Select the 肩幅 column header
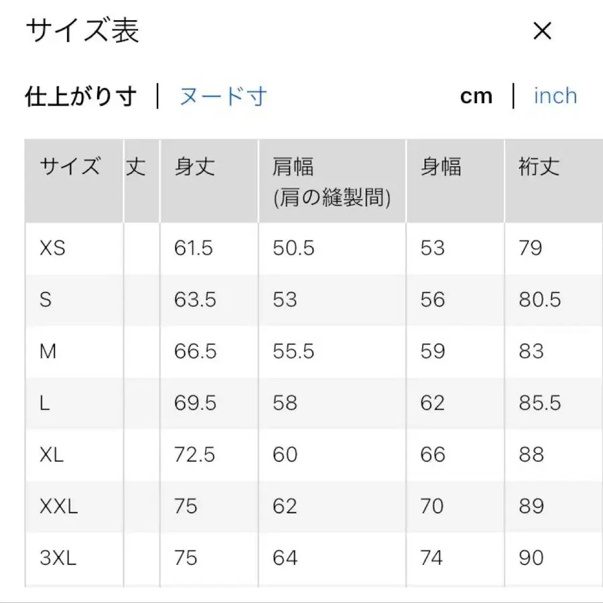This screenshot has width=603, height=603. click(x=291, y=167)
